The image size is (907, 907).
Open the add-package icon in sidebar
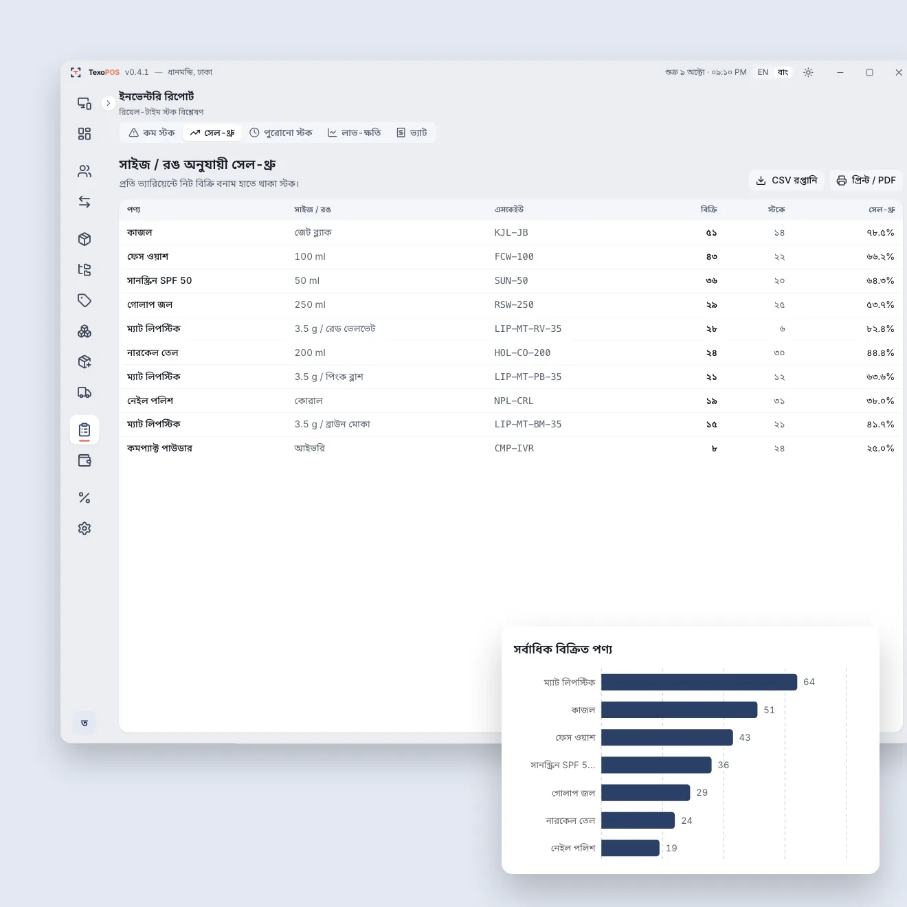[x=85, y=361]
